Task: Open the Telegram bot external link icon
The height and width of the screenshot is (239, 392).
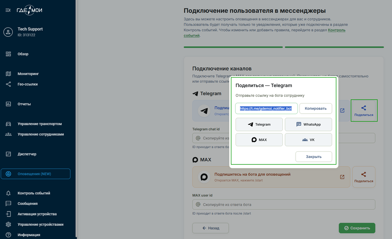Action: coord(342,111)
